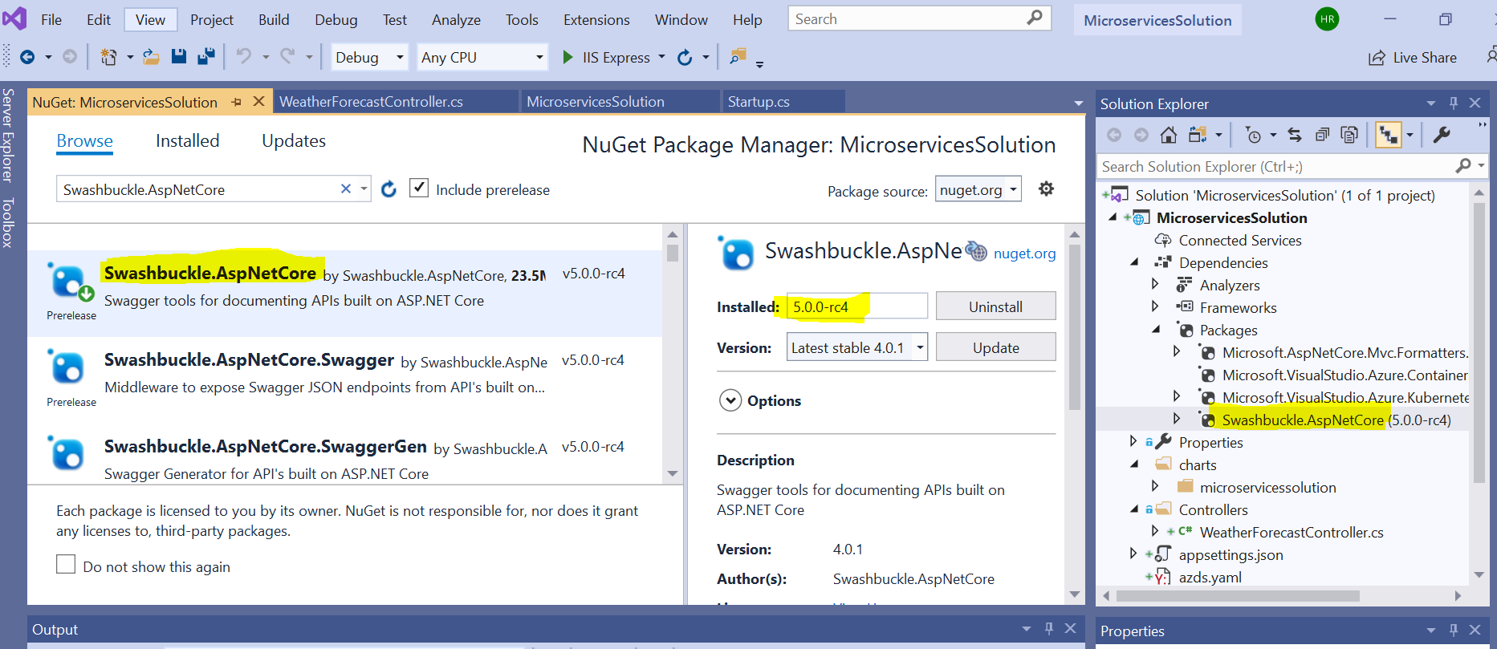The width and height of the screenshot is (1497, 649).
Task: Switch to the Installed packages tab
Action: coord(187,141)
